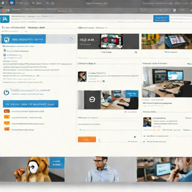Click the blue button in the page header

[161, 18]
